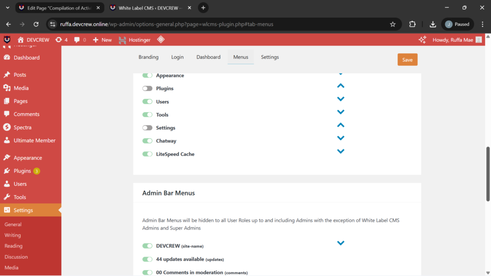Click the page's vertical scrollbar
The image size is (491, 276).
488,172
